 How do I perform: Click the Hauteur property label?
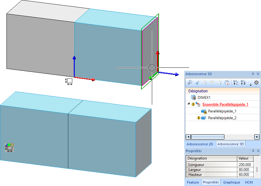(x=195, y=175)
